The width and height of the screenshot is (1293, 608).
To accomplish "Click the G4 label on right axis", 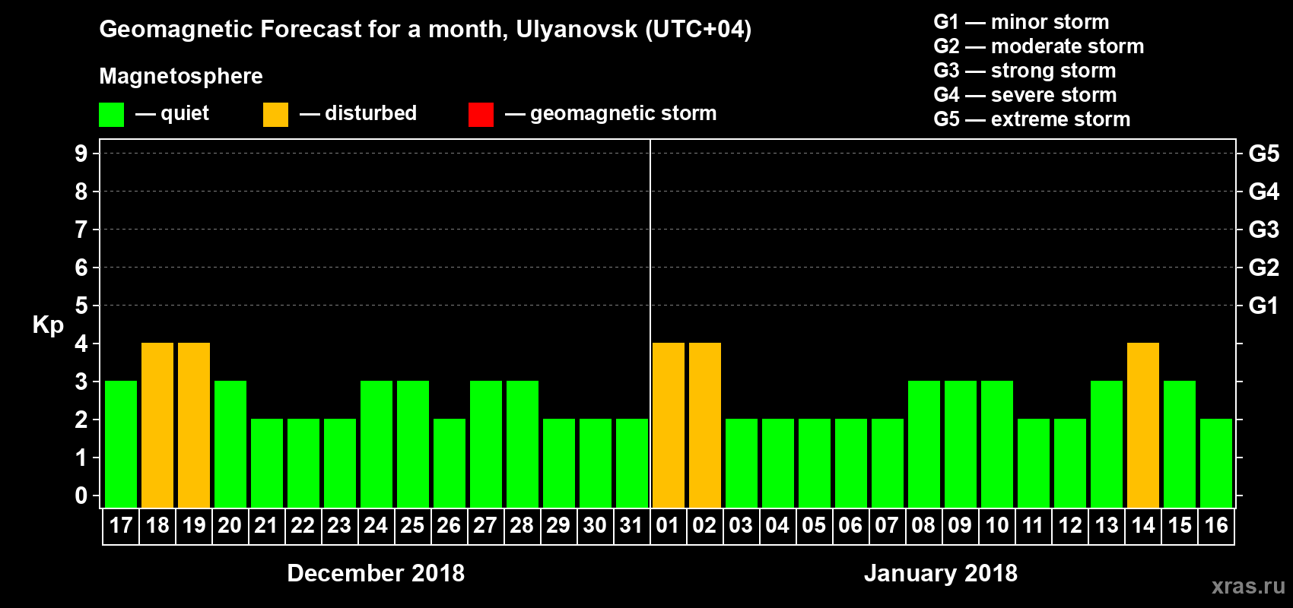I will tap(1264, 192).
